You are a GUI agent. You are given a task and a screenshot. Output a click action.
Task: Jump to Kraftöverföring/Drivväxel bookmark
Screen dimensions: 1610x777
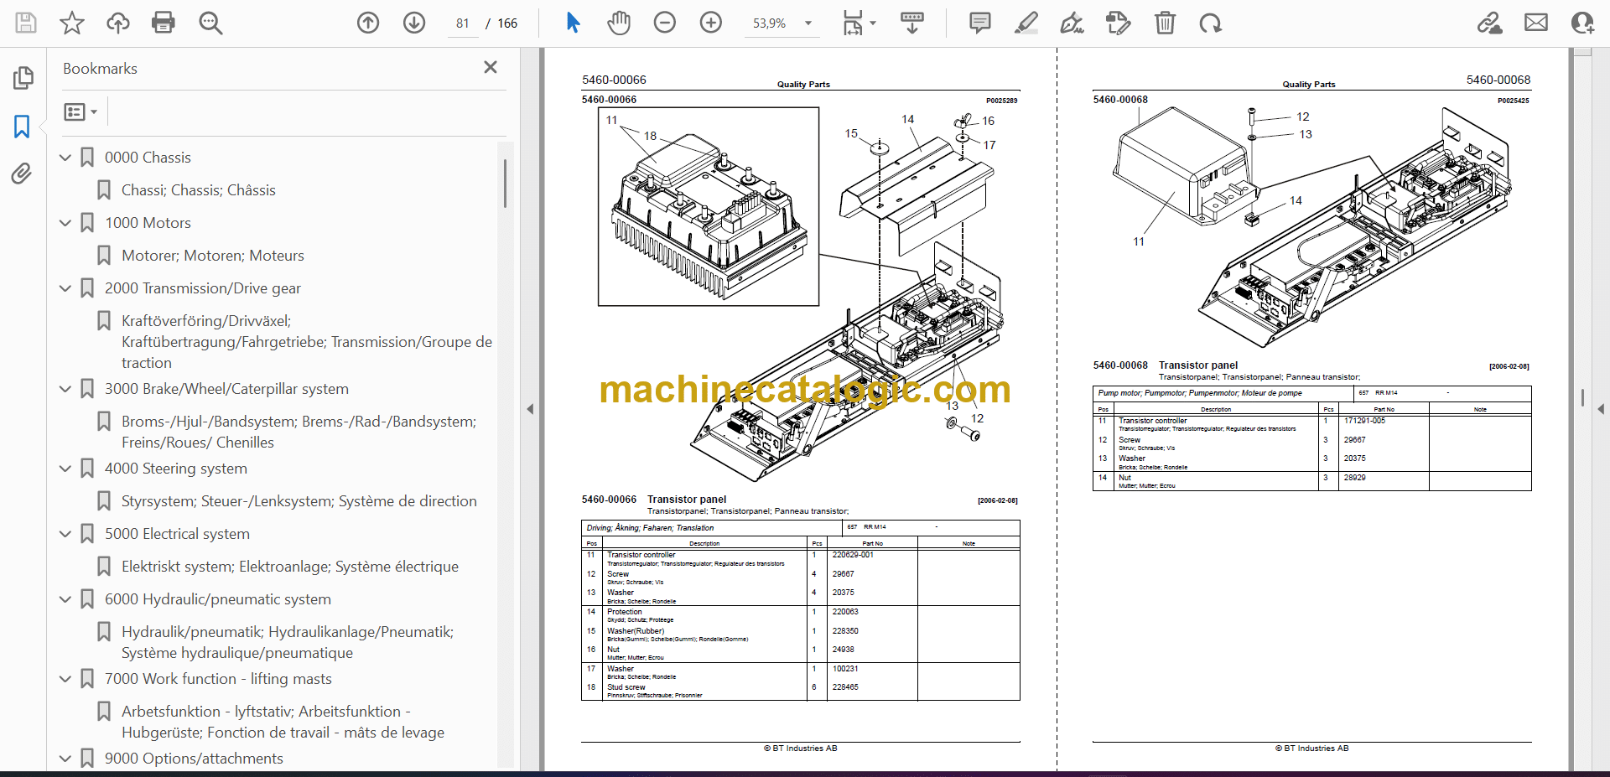pos(307,342)
